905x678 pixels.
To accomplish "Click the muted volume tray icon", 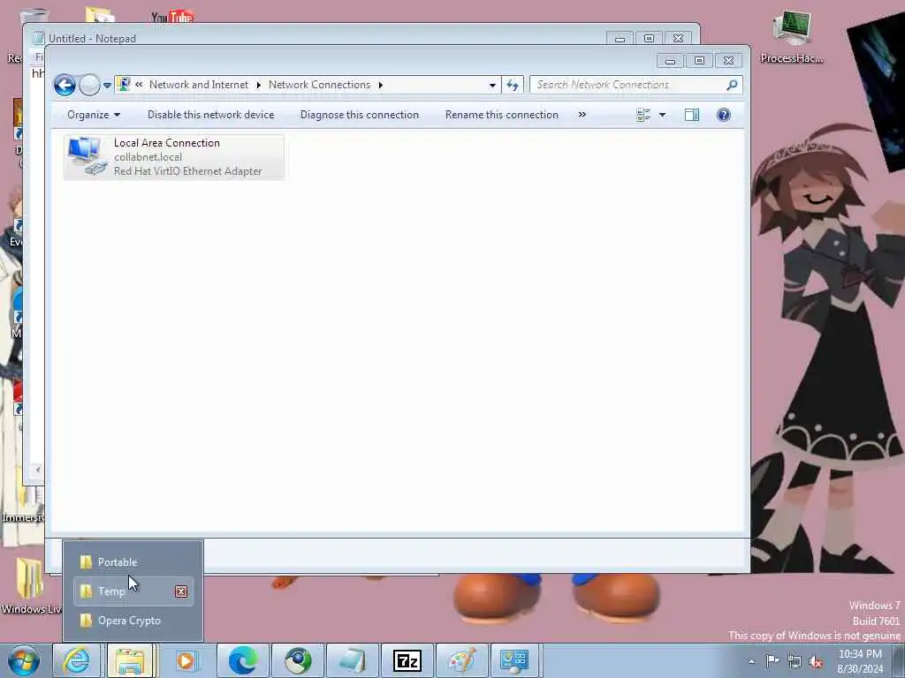I will pos(816,661).
